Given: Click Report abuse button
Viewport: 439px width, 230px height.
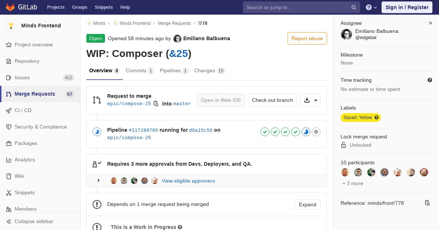Looking at the screenshot, I should pyautogui.click(x=307, y=38).
